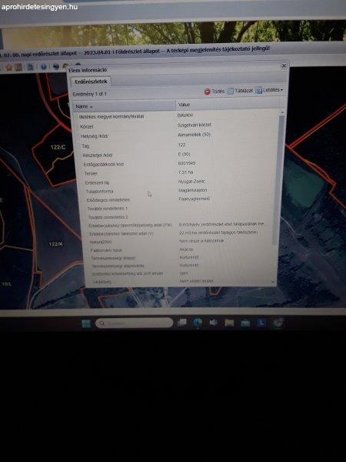Click the scroll-down arrow of the results list
Image resolution: width=346 pixels, height=462 pixels.
click(273, 282)
